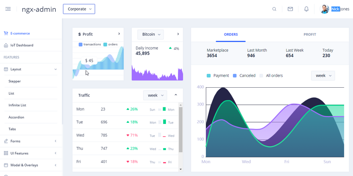Collapse the Layout sidebar section
The height and width of the screenshot is (176, 353).
pyautogui.click(x=30, y=69)
